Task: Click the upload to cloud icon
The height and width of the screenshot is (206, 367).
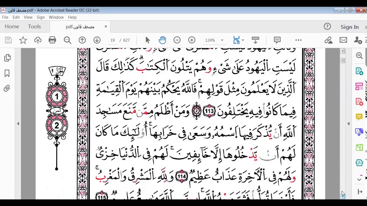Action: tap(38, 40)
